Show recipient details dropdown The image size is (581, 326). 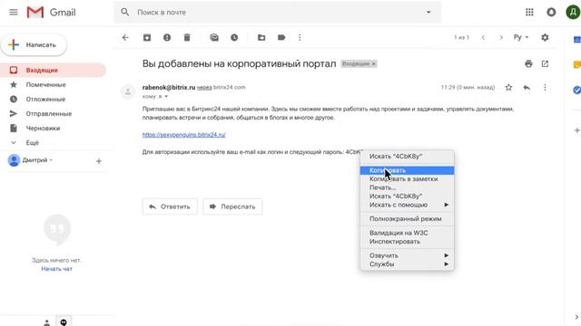(x=166, y=97)
